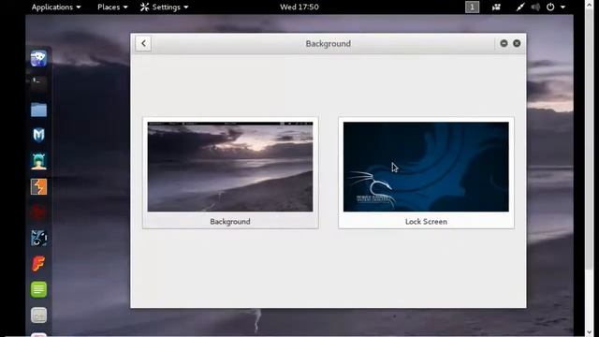Click the workspace indicator showing 1

[x=472, y=7]
